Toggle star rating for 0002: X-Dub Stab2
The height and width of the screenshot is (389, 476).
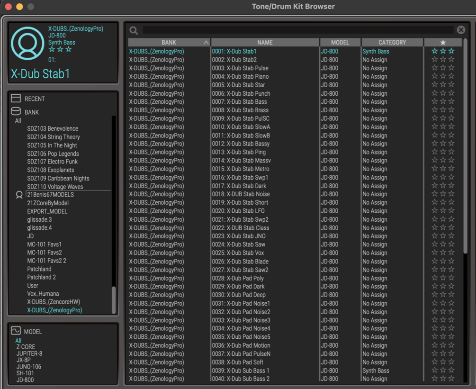pos(443,60)
